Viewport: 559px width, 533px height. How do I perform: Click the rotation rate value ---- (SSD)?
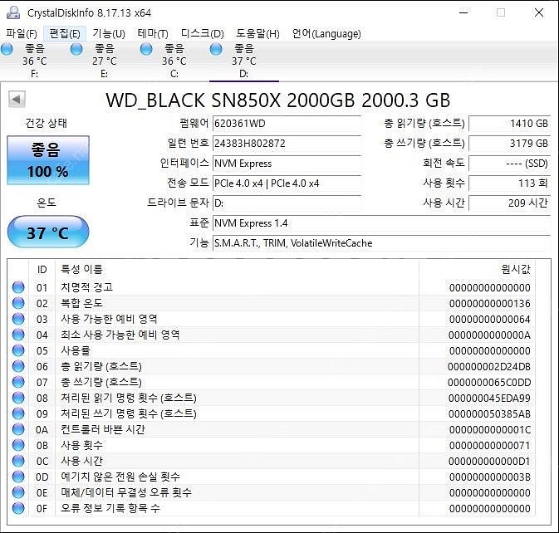pos(509,164)
